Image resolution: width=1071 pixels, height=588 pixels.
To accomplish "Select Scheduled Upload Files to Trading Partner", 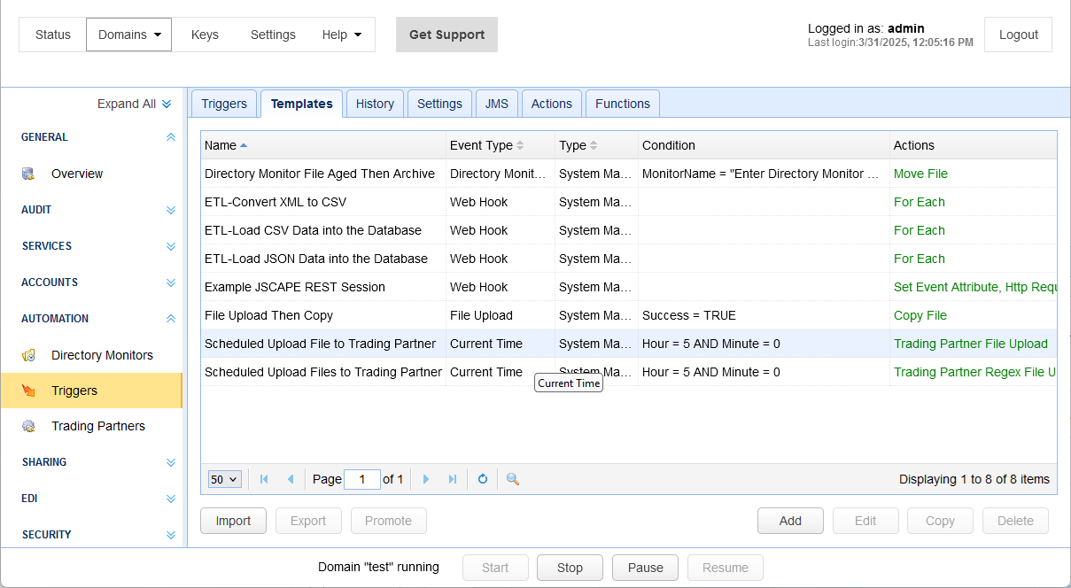I will tap(629, 372).
